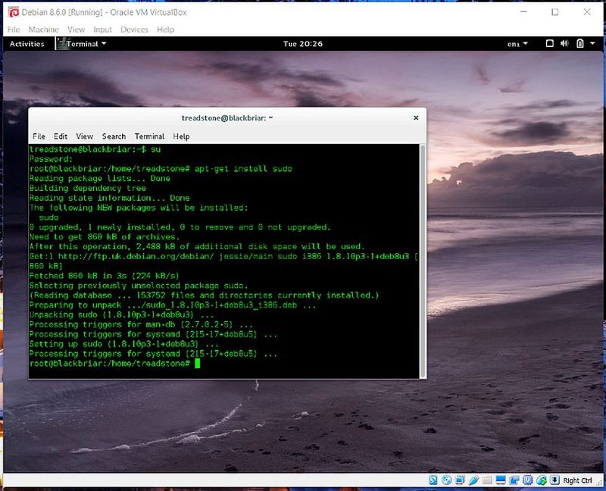
Task: Click the terminal icon in the GNOME top bar
Action: 61,44
